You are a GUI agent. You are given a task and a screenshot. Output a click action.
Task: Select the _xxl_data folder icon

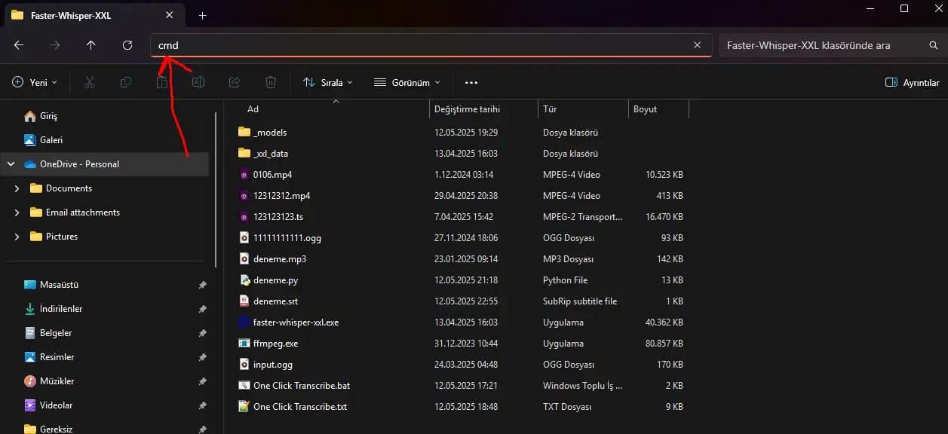(x=244, y=153)
